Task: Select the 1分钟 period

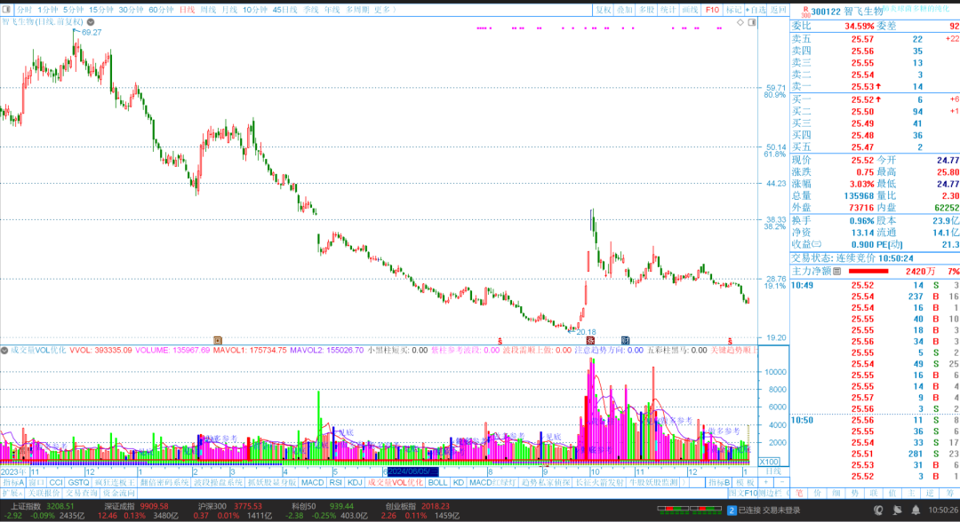Action: coord(48,10)
